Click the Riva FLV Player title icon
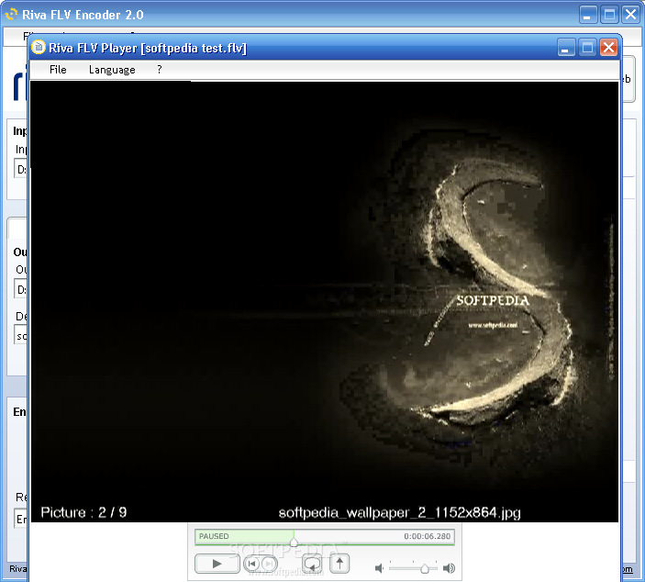645x582 pixels. pos(39,48)
